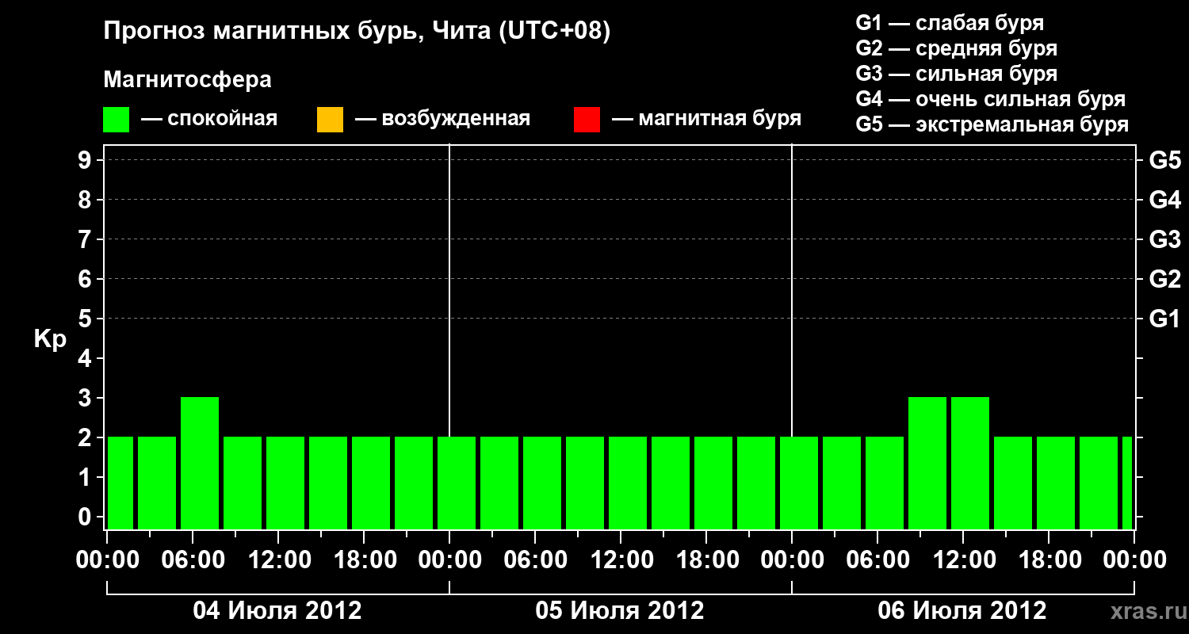Click the red 'магнитная буря' legend swatch
This screenshot has width=1189, height=634.
click(587, 120)
